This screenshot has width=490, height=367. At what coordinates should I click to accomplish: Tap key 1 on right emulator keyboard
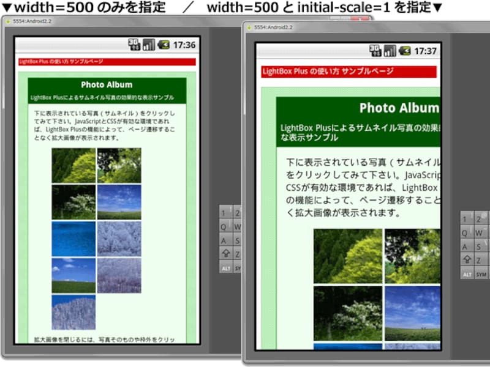click(467, 218)
